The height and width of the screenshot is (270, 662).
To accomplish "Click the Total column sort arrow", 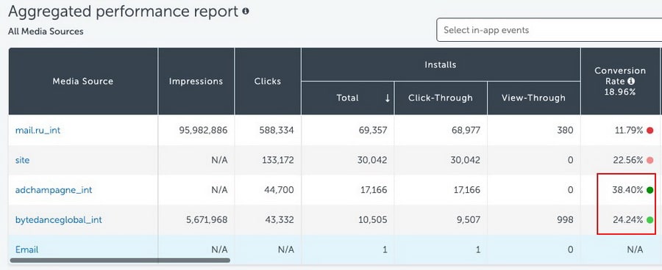I will point(387,98).
